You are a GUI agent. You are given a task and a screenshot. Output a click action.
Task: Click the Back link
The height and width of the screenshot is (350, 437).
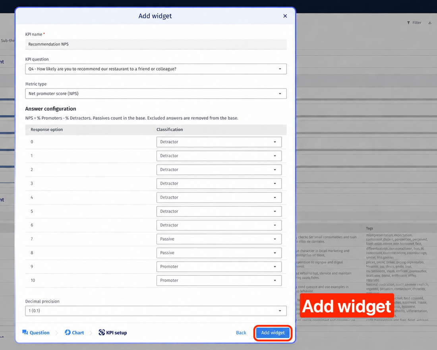pyautogui.click(x=241, y=333)
